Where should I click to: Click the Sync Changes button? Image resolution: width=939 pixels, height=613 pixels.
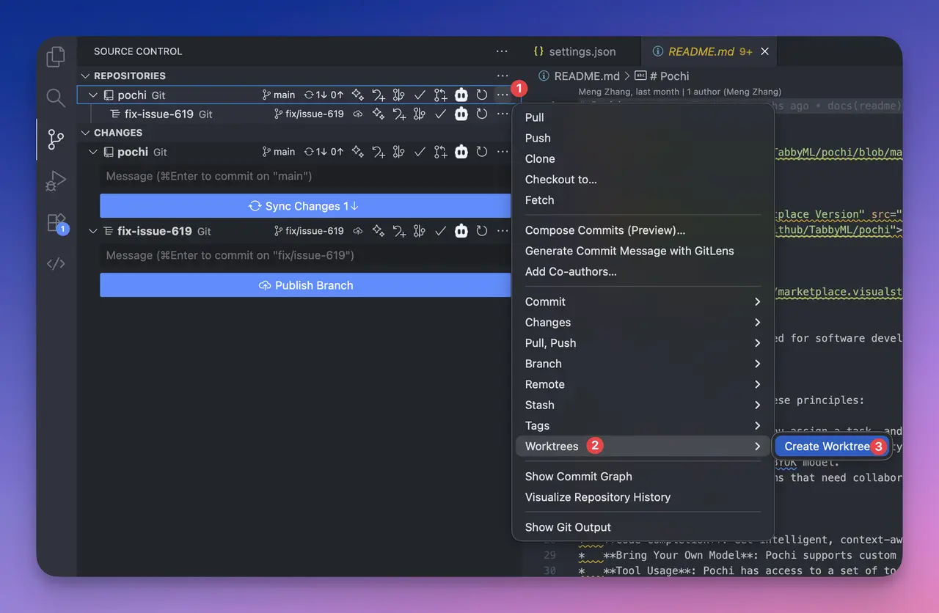[305, 206]
